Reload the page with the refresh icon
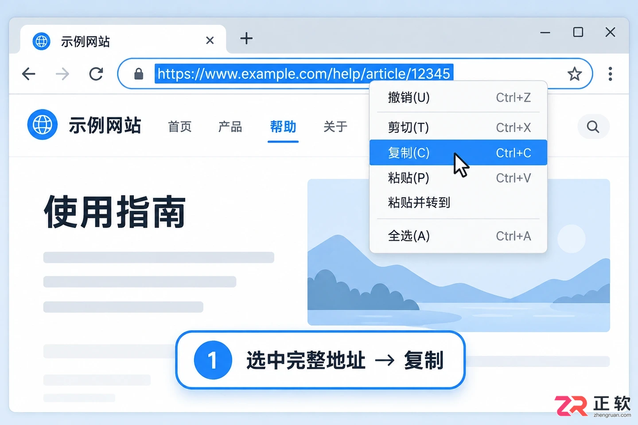 tap(96, 74)
